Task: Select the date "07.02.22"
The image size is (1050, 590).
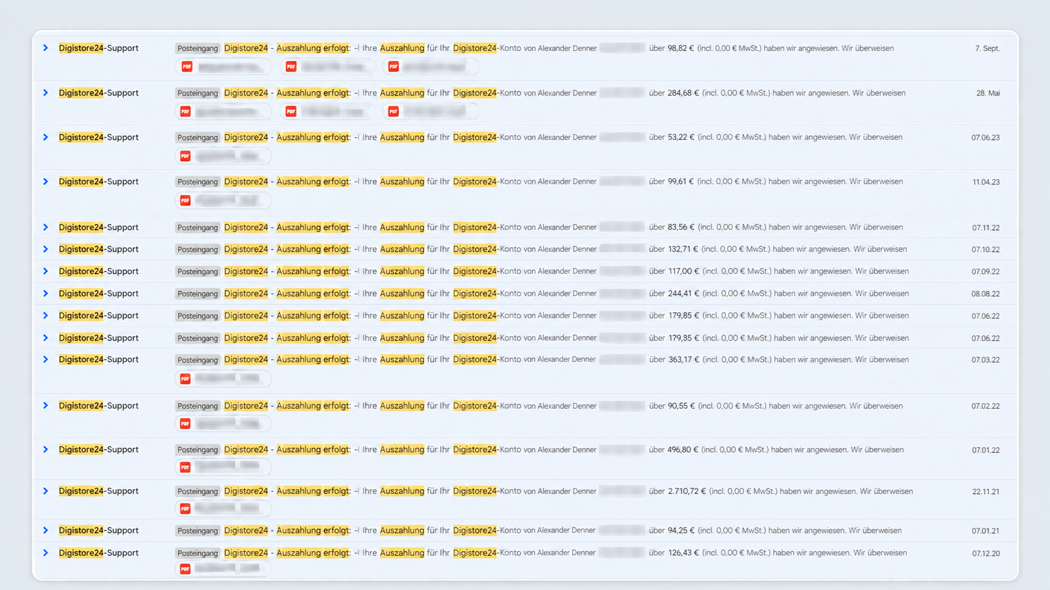Action: 985,406
